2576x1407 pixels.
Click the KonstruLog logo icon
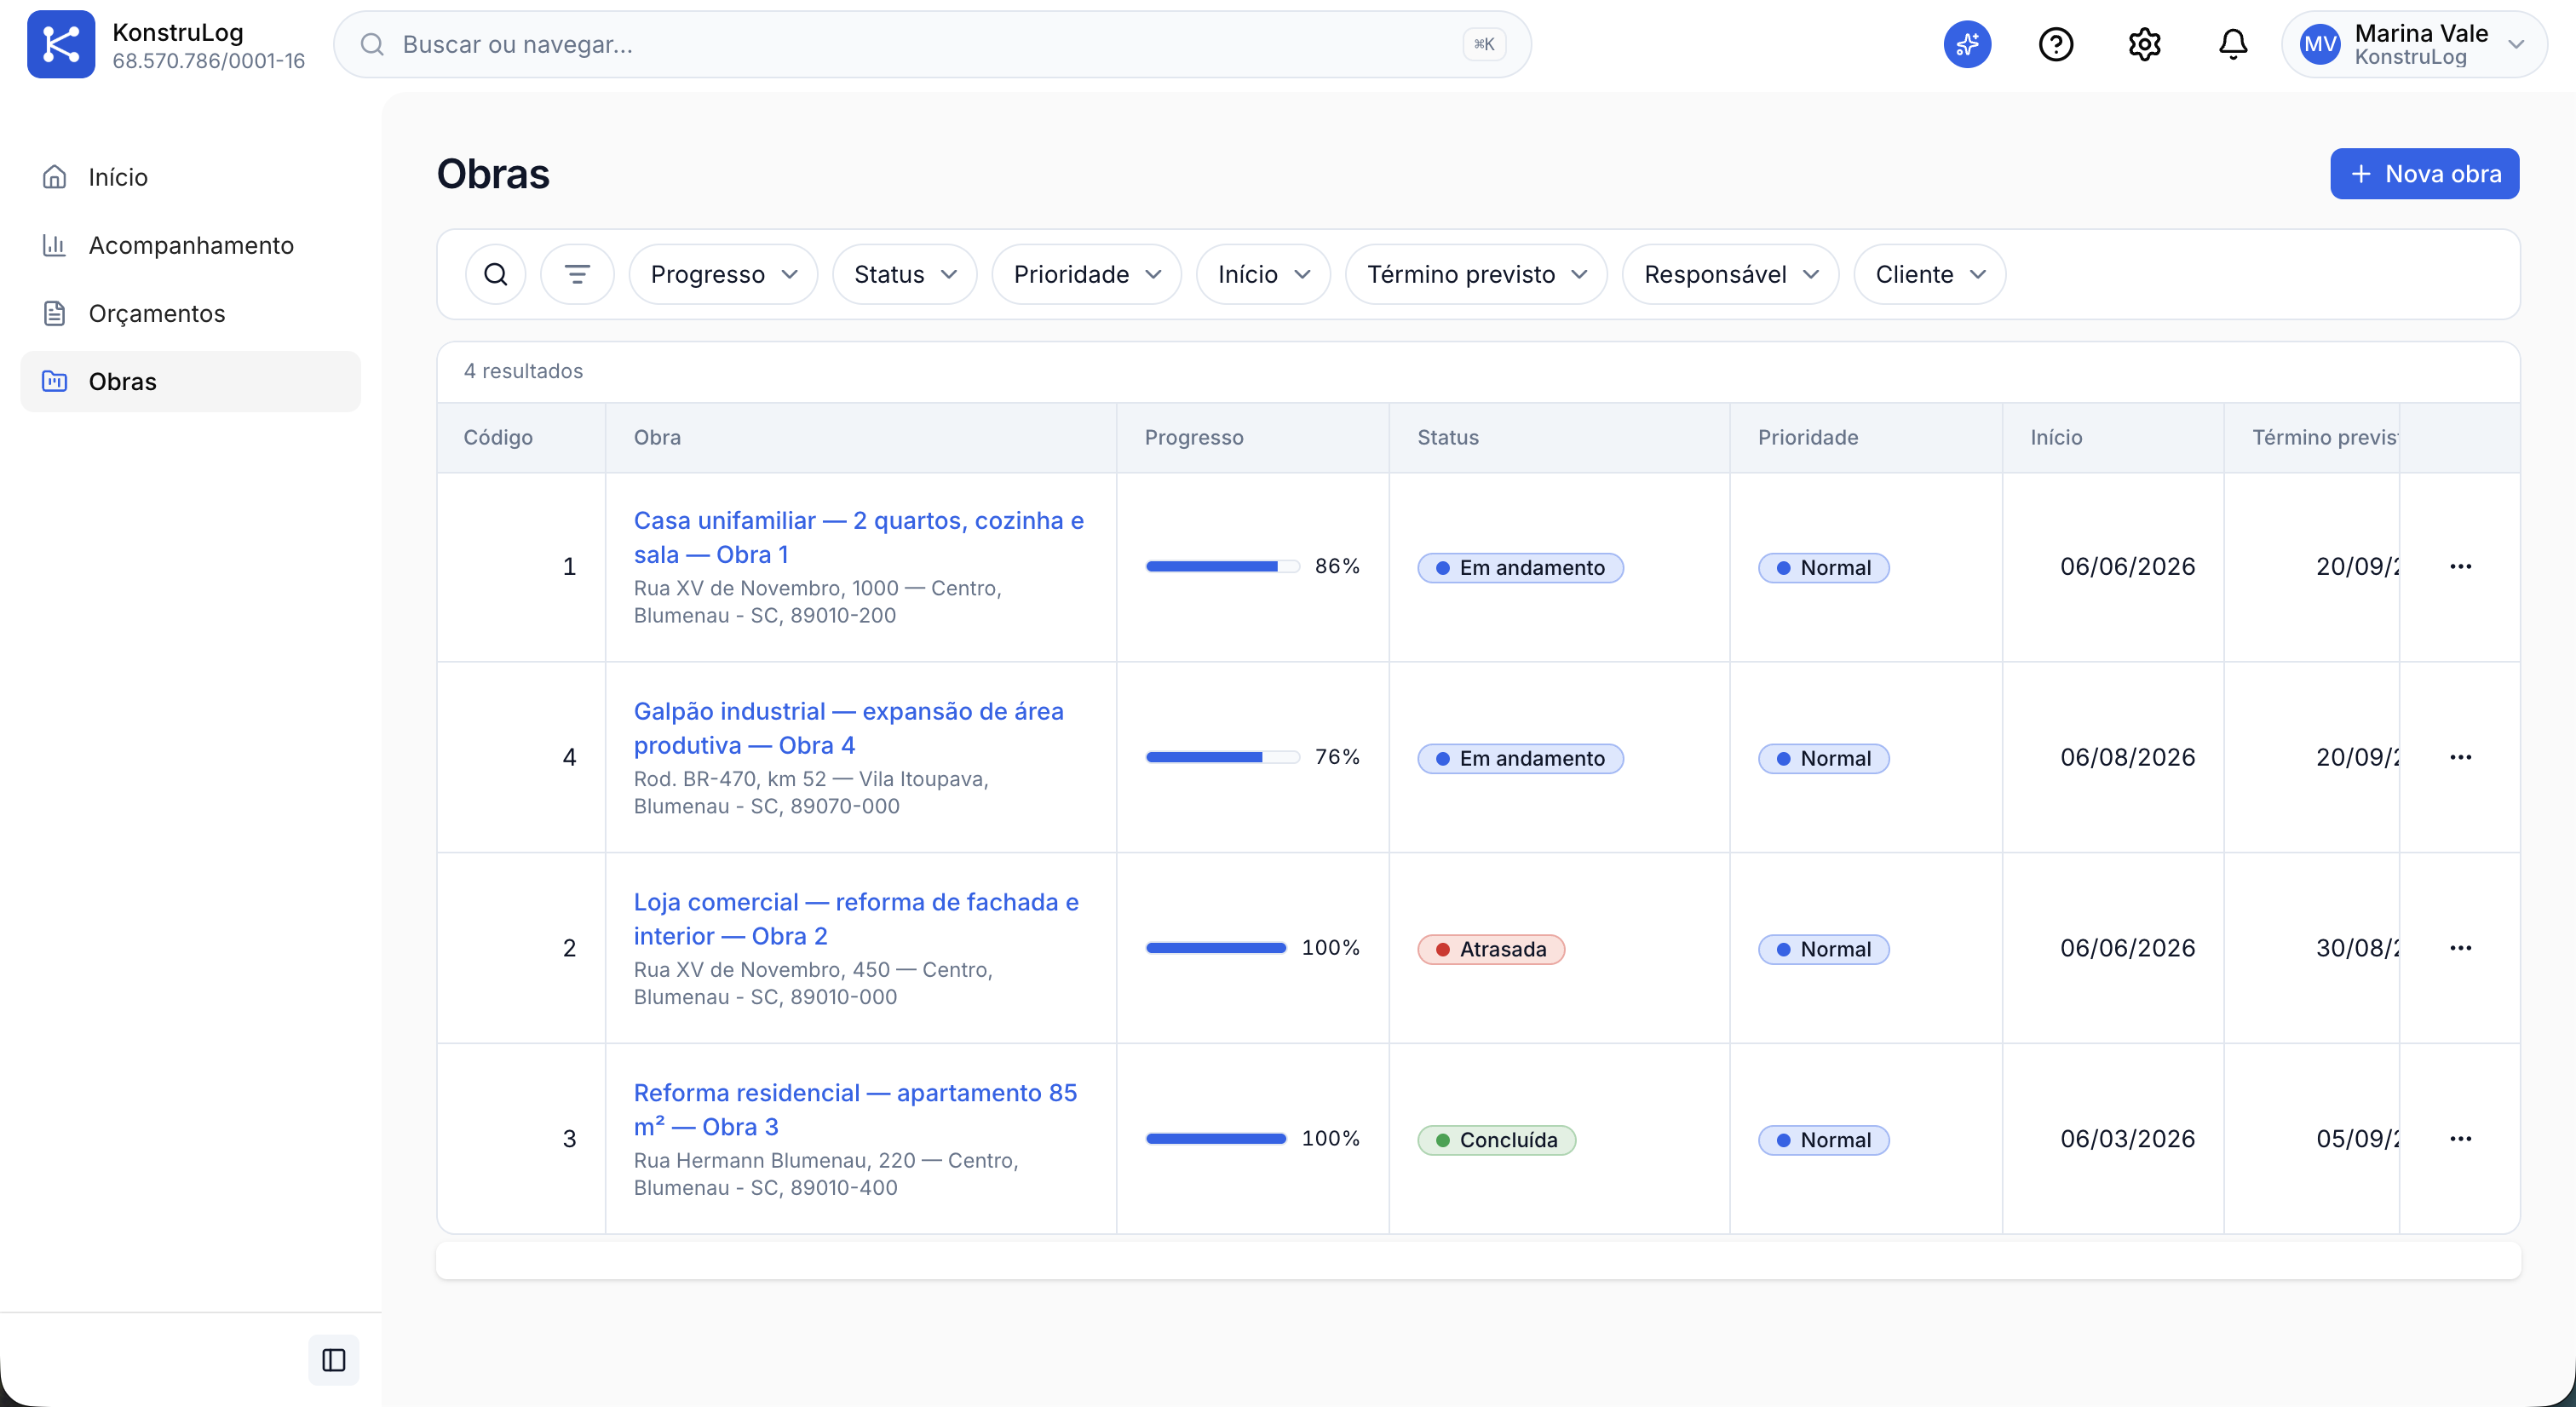click(x=61, y=44)
